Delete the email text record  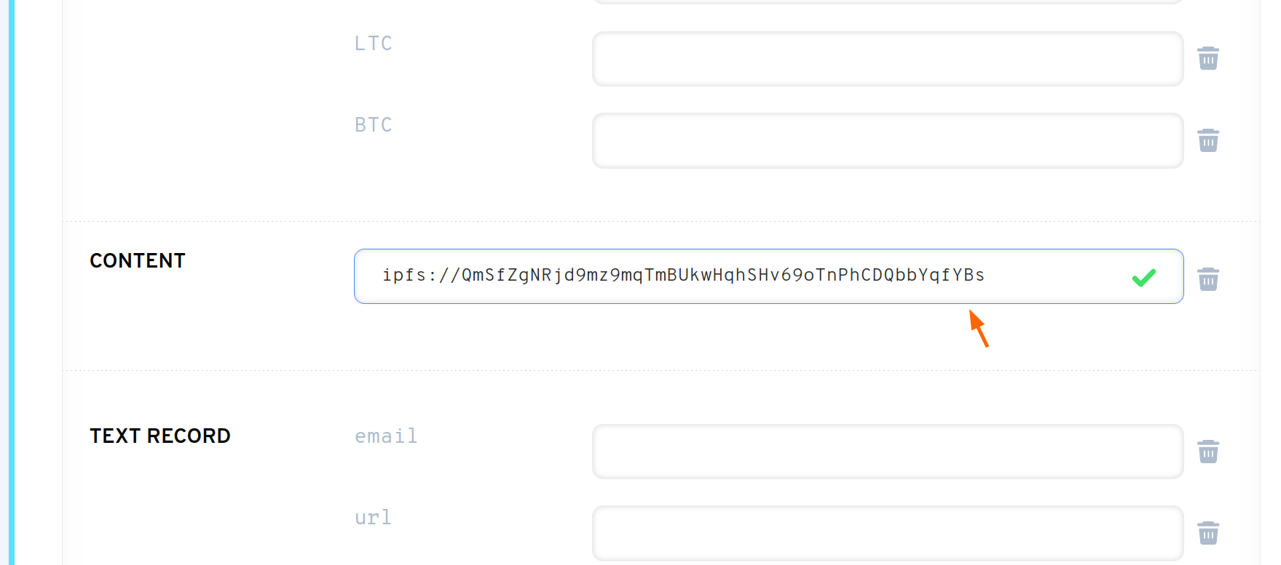[x=1208, y=452]
